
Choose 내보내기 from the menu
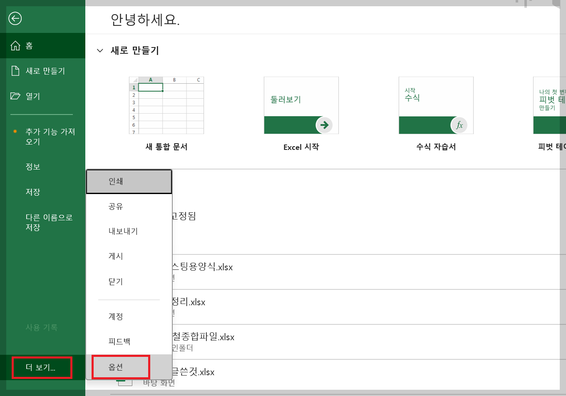[x=129, y=231]
